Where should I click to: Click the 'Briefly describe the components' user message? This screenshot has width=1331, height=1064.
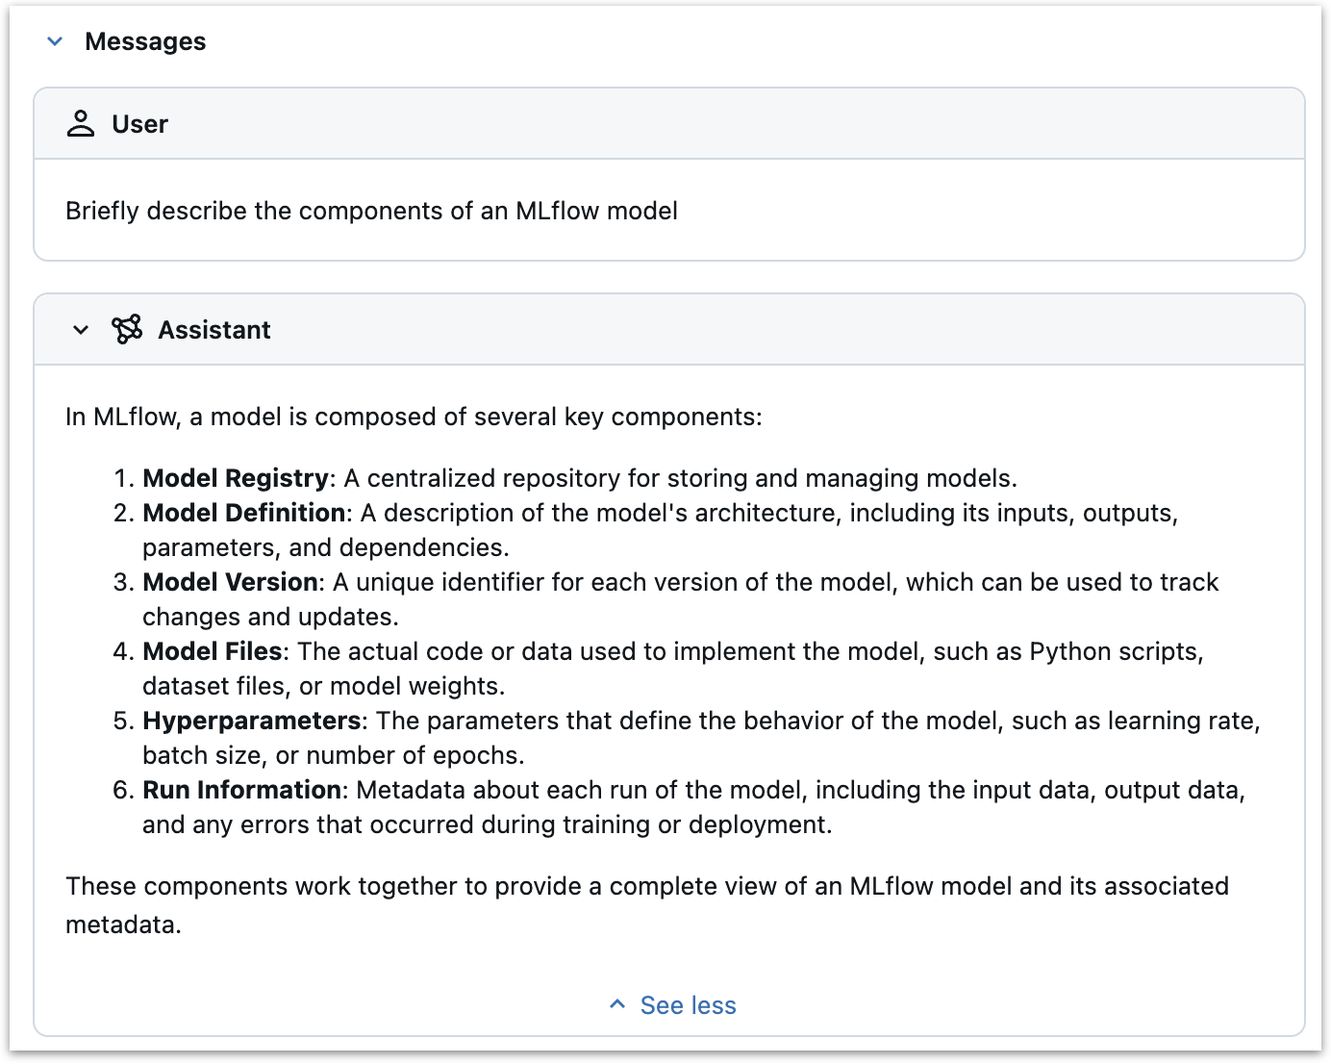click(371, 211)
